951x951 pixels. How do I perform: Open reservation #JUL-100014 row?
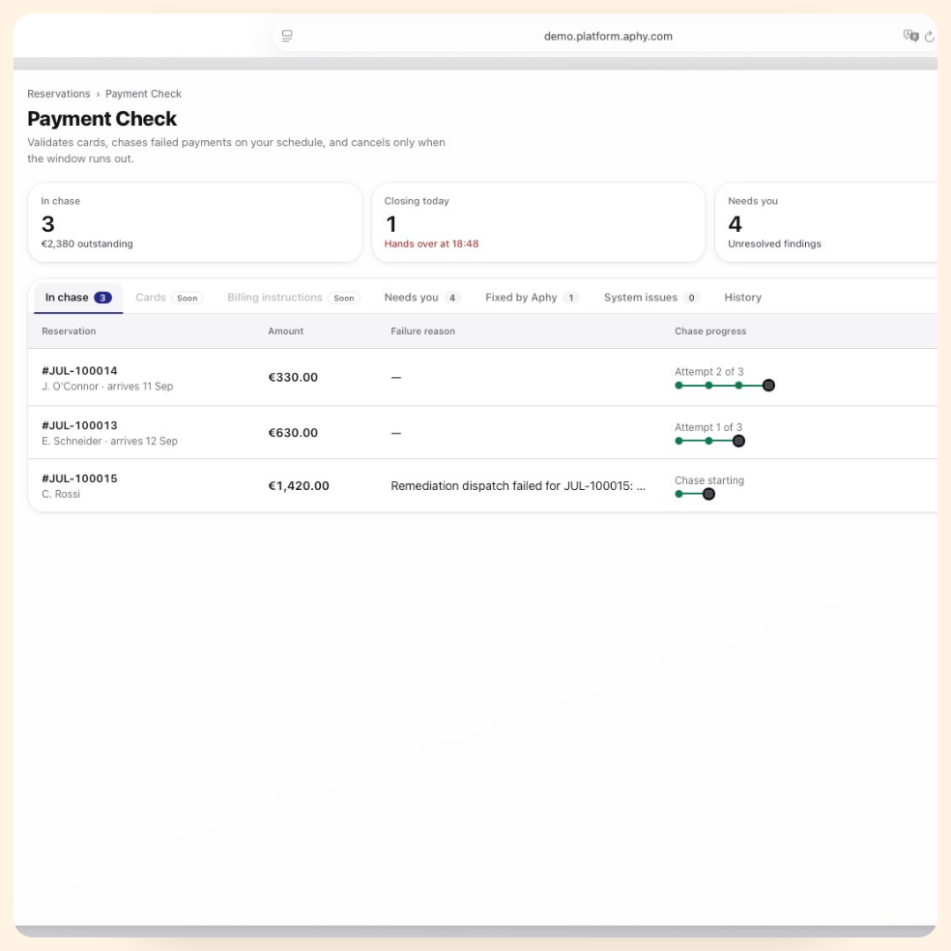pyautogui.click(x=482, y=377)
